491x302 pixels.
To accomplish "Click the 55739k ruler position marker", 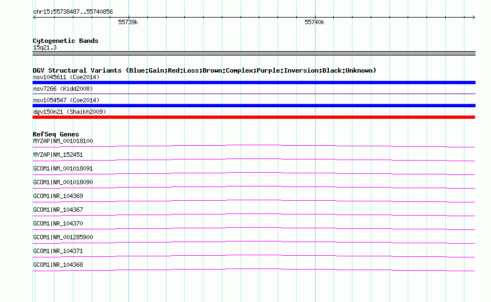I will point(128,22).
